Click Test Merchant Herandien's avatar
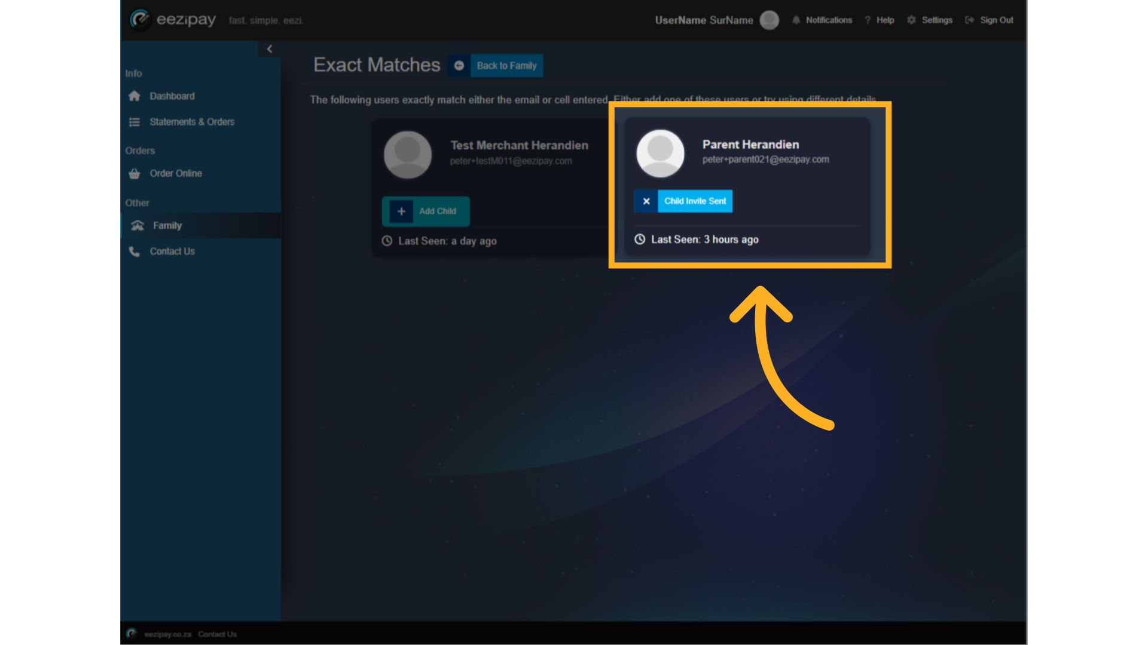 click(408, 155)
